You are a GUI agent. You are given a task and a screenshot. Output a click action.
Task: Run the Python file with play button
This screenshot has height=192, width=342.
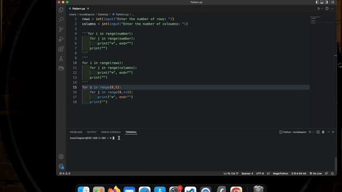[x=318, y=9]
